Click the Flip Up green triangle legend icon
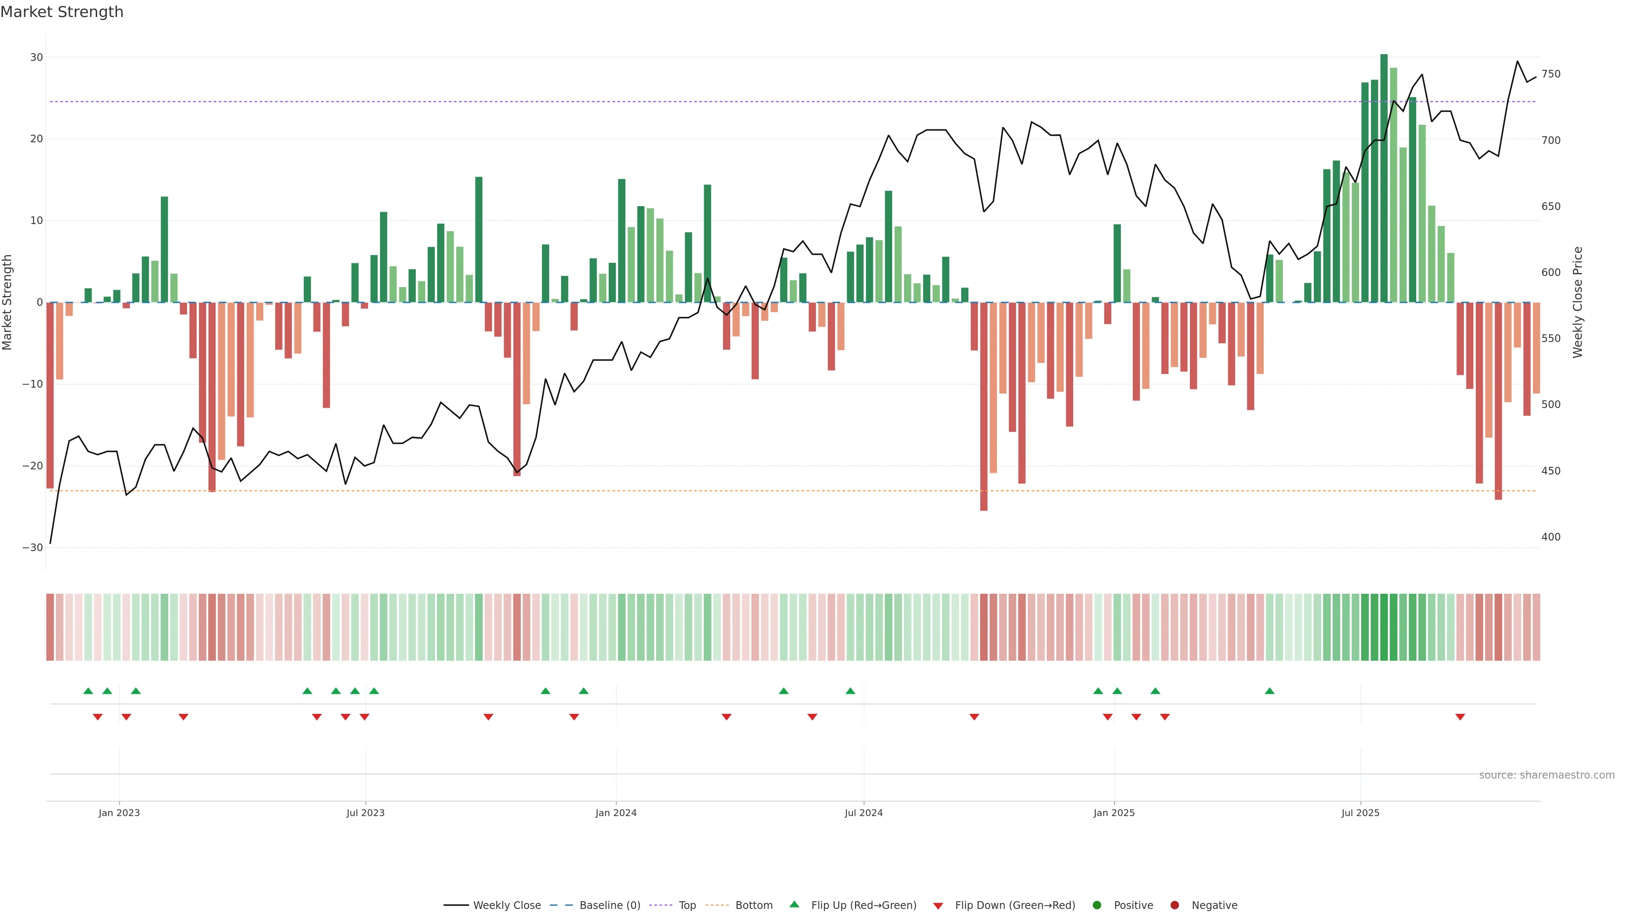The image size is (1636, 920). (794, 905)
